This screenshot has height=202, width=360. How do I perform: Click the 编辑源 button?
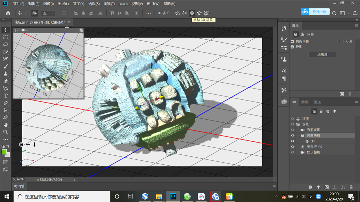(322, 55)
